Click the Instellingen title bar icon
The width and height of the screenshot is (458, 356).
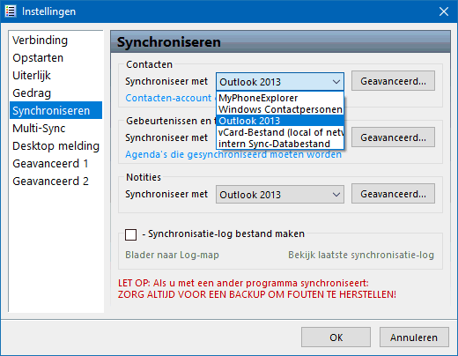pyautogui.click(x=11, y=11)
